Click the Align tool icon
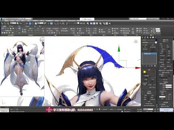 click(84, 23)
